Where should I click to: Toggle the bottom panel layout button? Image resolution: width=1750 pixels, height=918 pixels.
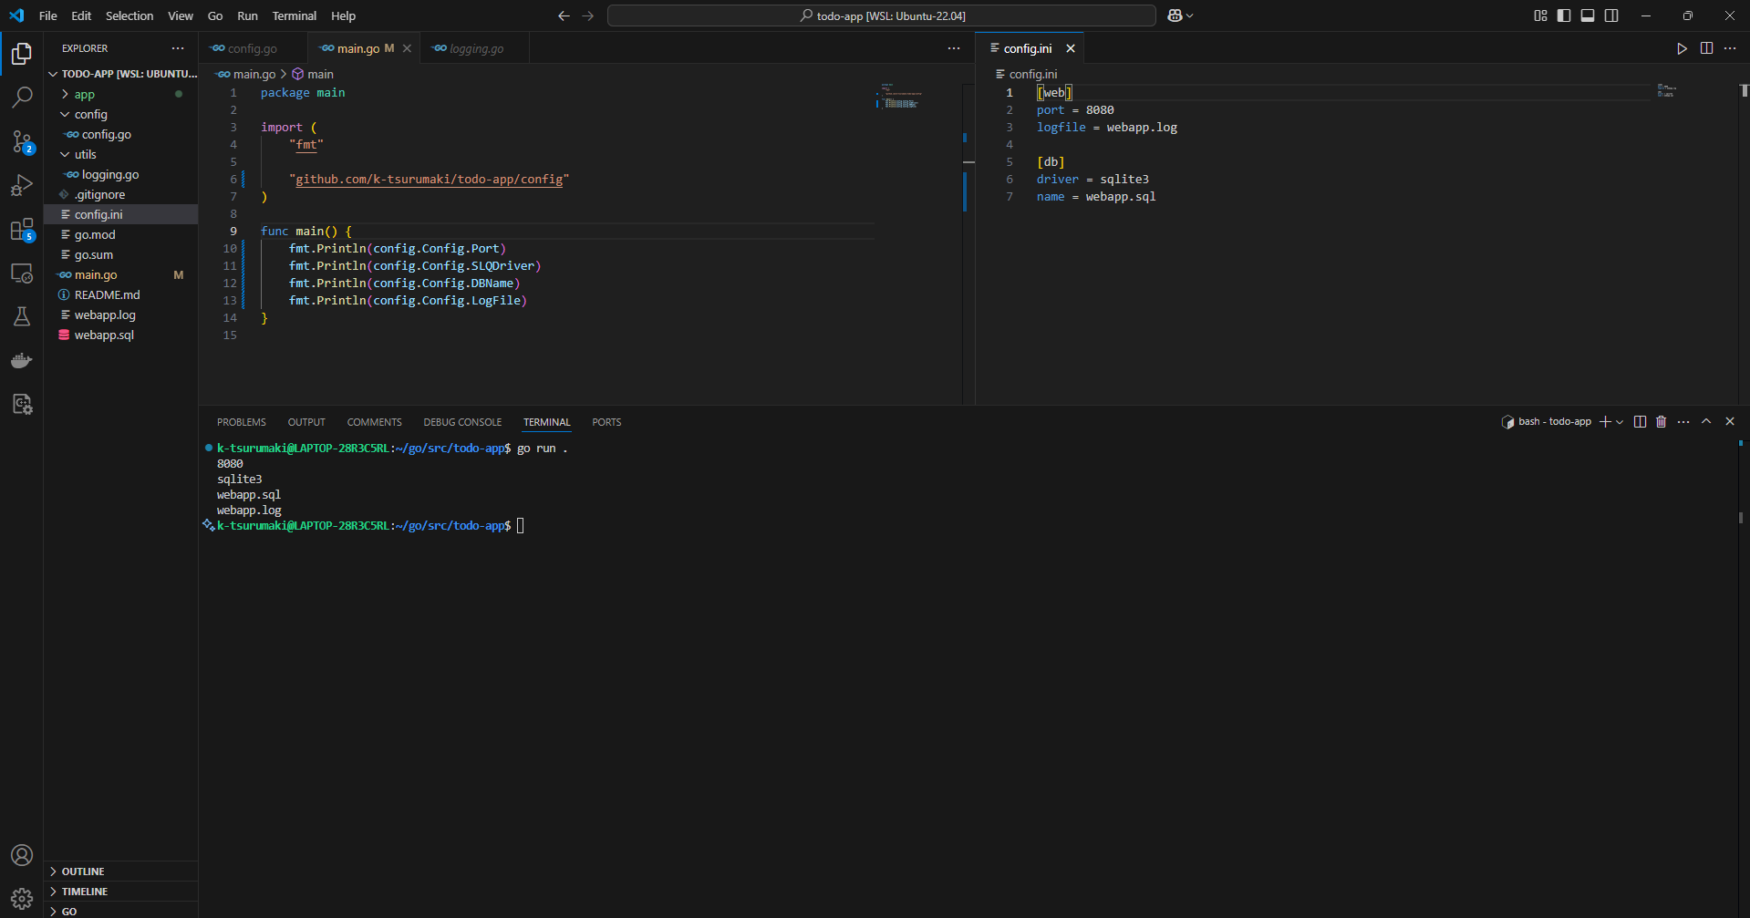(x=1588, y=15)
